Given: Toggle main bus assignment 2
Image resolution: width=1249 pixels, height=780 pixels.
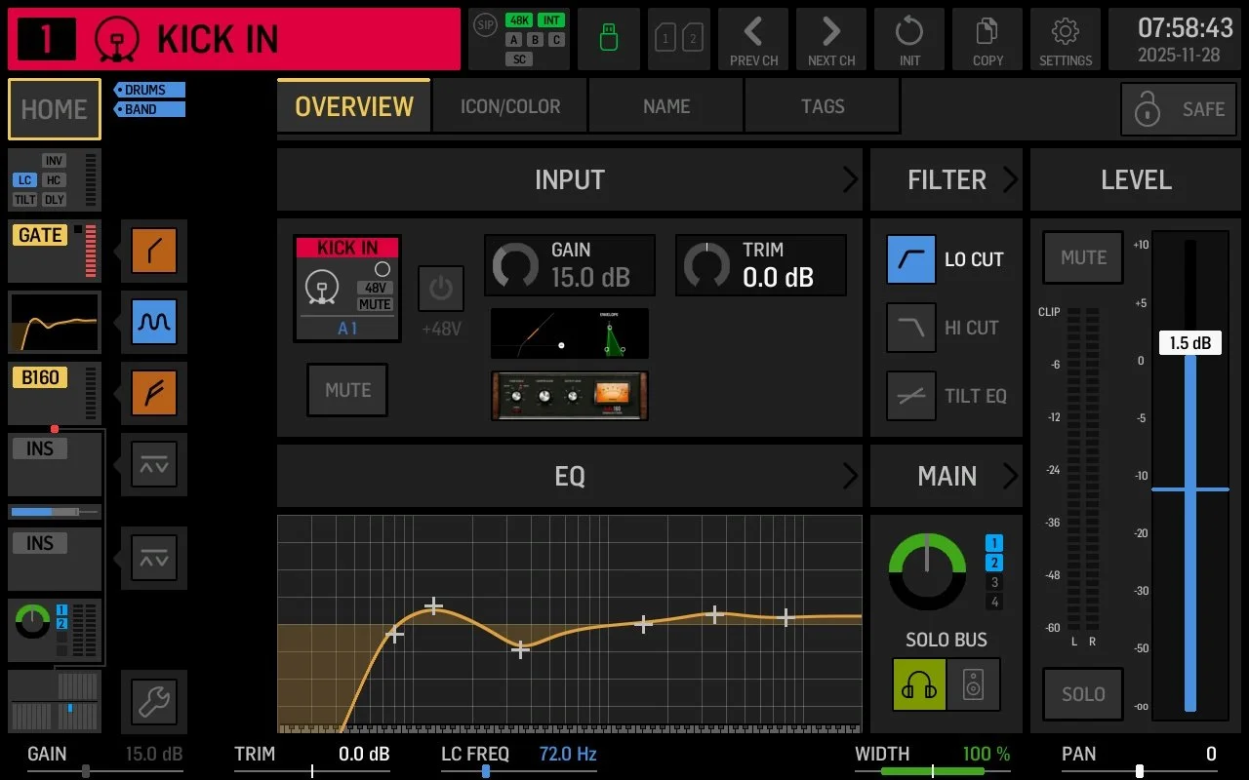Looking at the screenshot, I should pos(994,563).
